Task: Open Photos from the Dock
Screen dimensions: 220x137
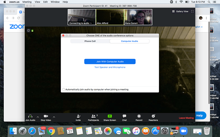Action: click(x=108, y=131)
